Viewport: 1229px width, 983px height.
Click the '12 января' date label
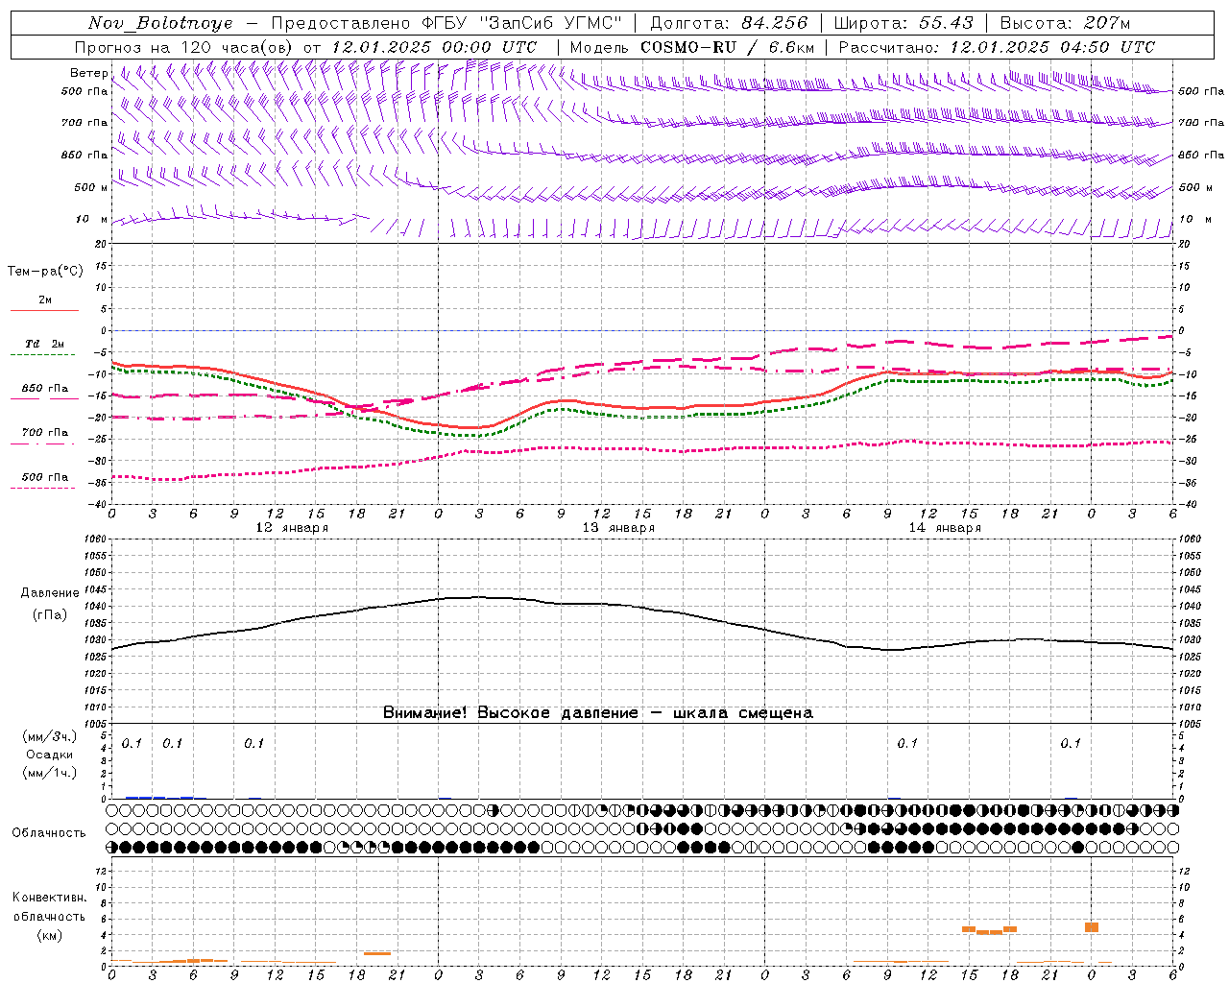pos(292,528)
